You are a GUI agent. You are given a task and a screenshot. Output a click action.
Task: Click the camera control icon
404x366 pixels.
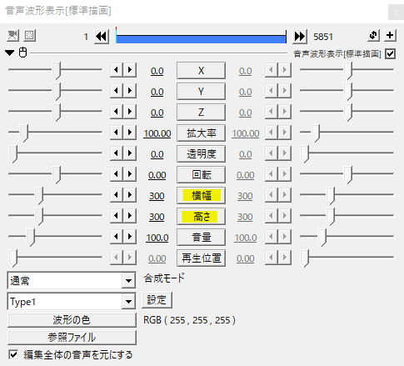[x=12, y=36]
